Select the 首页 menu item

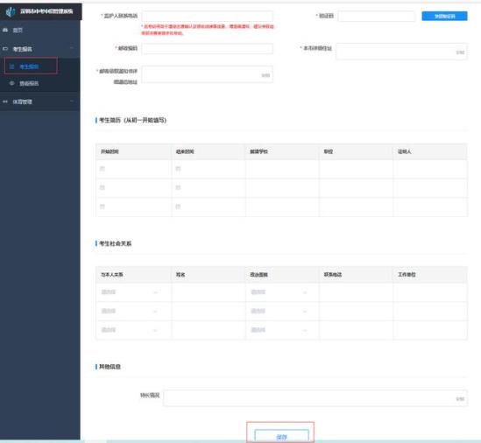(x=18, y=31)
